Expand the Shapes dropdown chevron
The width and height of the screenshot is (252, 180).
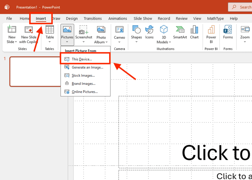(x=136, y=42)
